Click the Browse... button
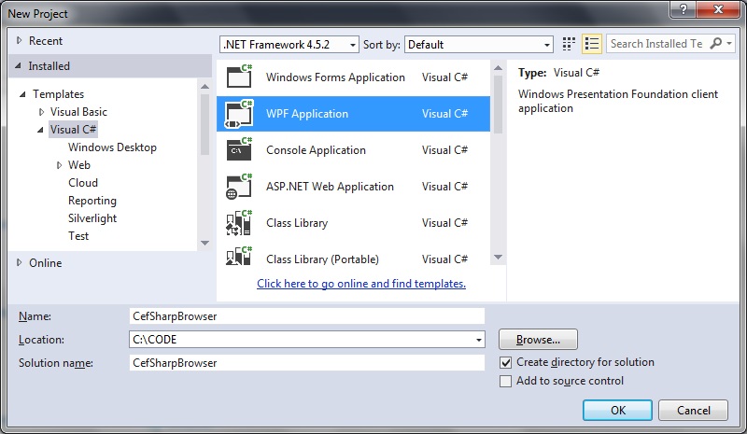The image size is (747, 434). (538, 340)
